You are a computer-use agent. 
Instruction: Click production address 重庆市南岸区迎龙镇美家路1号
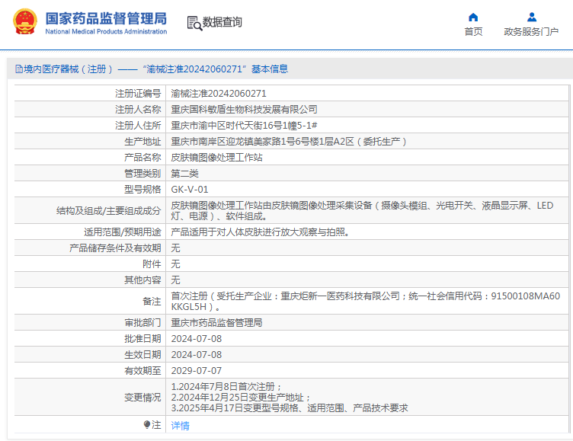(x=289, y=142)
